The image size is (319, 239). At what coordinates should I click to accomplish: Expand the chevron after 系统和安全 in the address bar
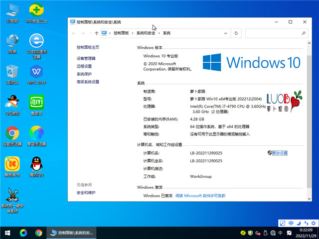159,33
